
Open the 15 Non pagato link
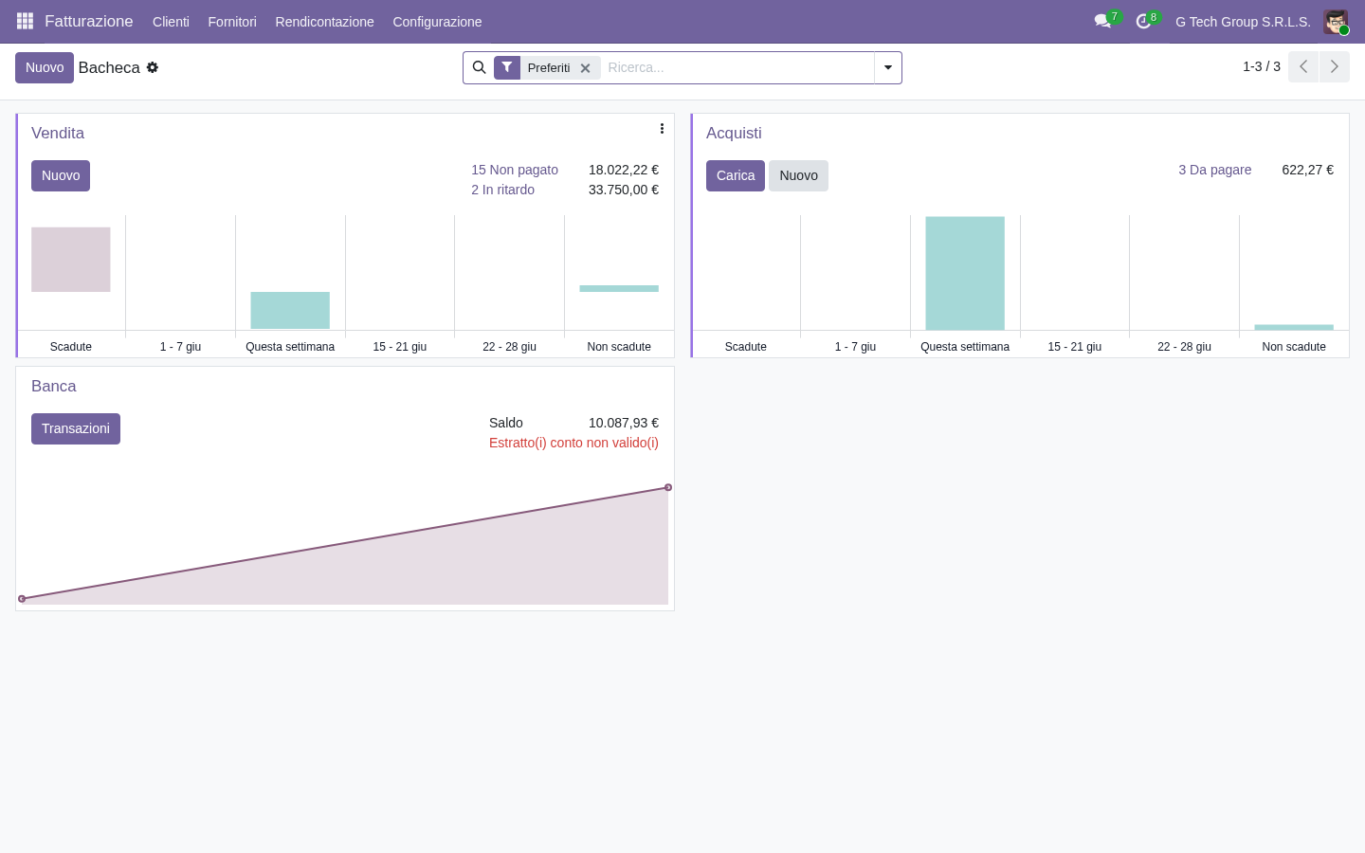point(515,170)
